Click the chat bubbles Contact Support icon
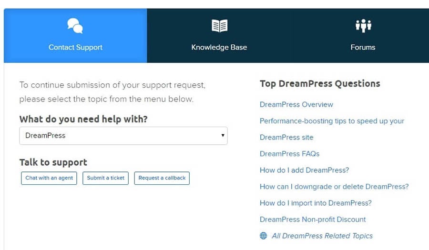The width and height of the screenshot is (429, 250). (75, 26)
